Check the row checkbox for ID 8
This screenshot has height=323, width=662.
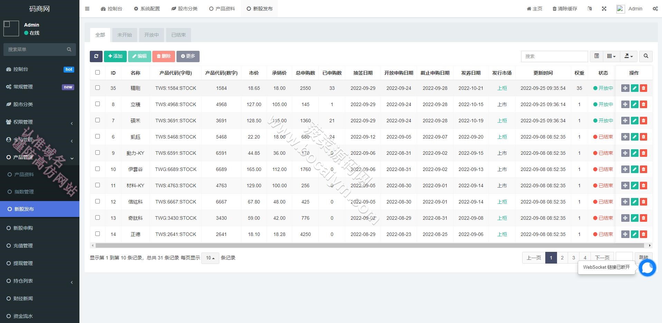pyautogui.click(x=97, y=104)
